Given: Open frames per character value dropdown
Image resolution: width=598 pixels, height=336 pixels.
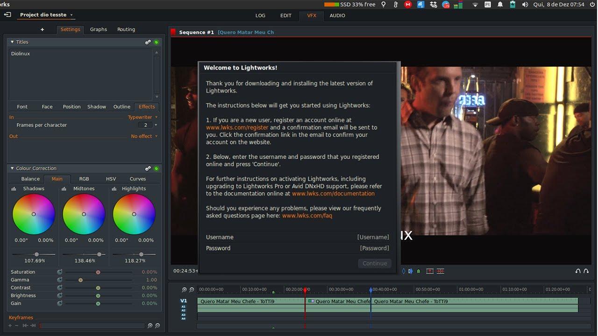Looking at the screenshot, I should [x=156, y=125].
